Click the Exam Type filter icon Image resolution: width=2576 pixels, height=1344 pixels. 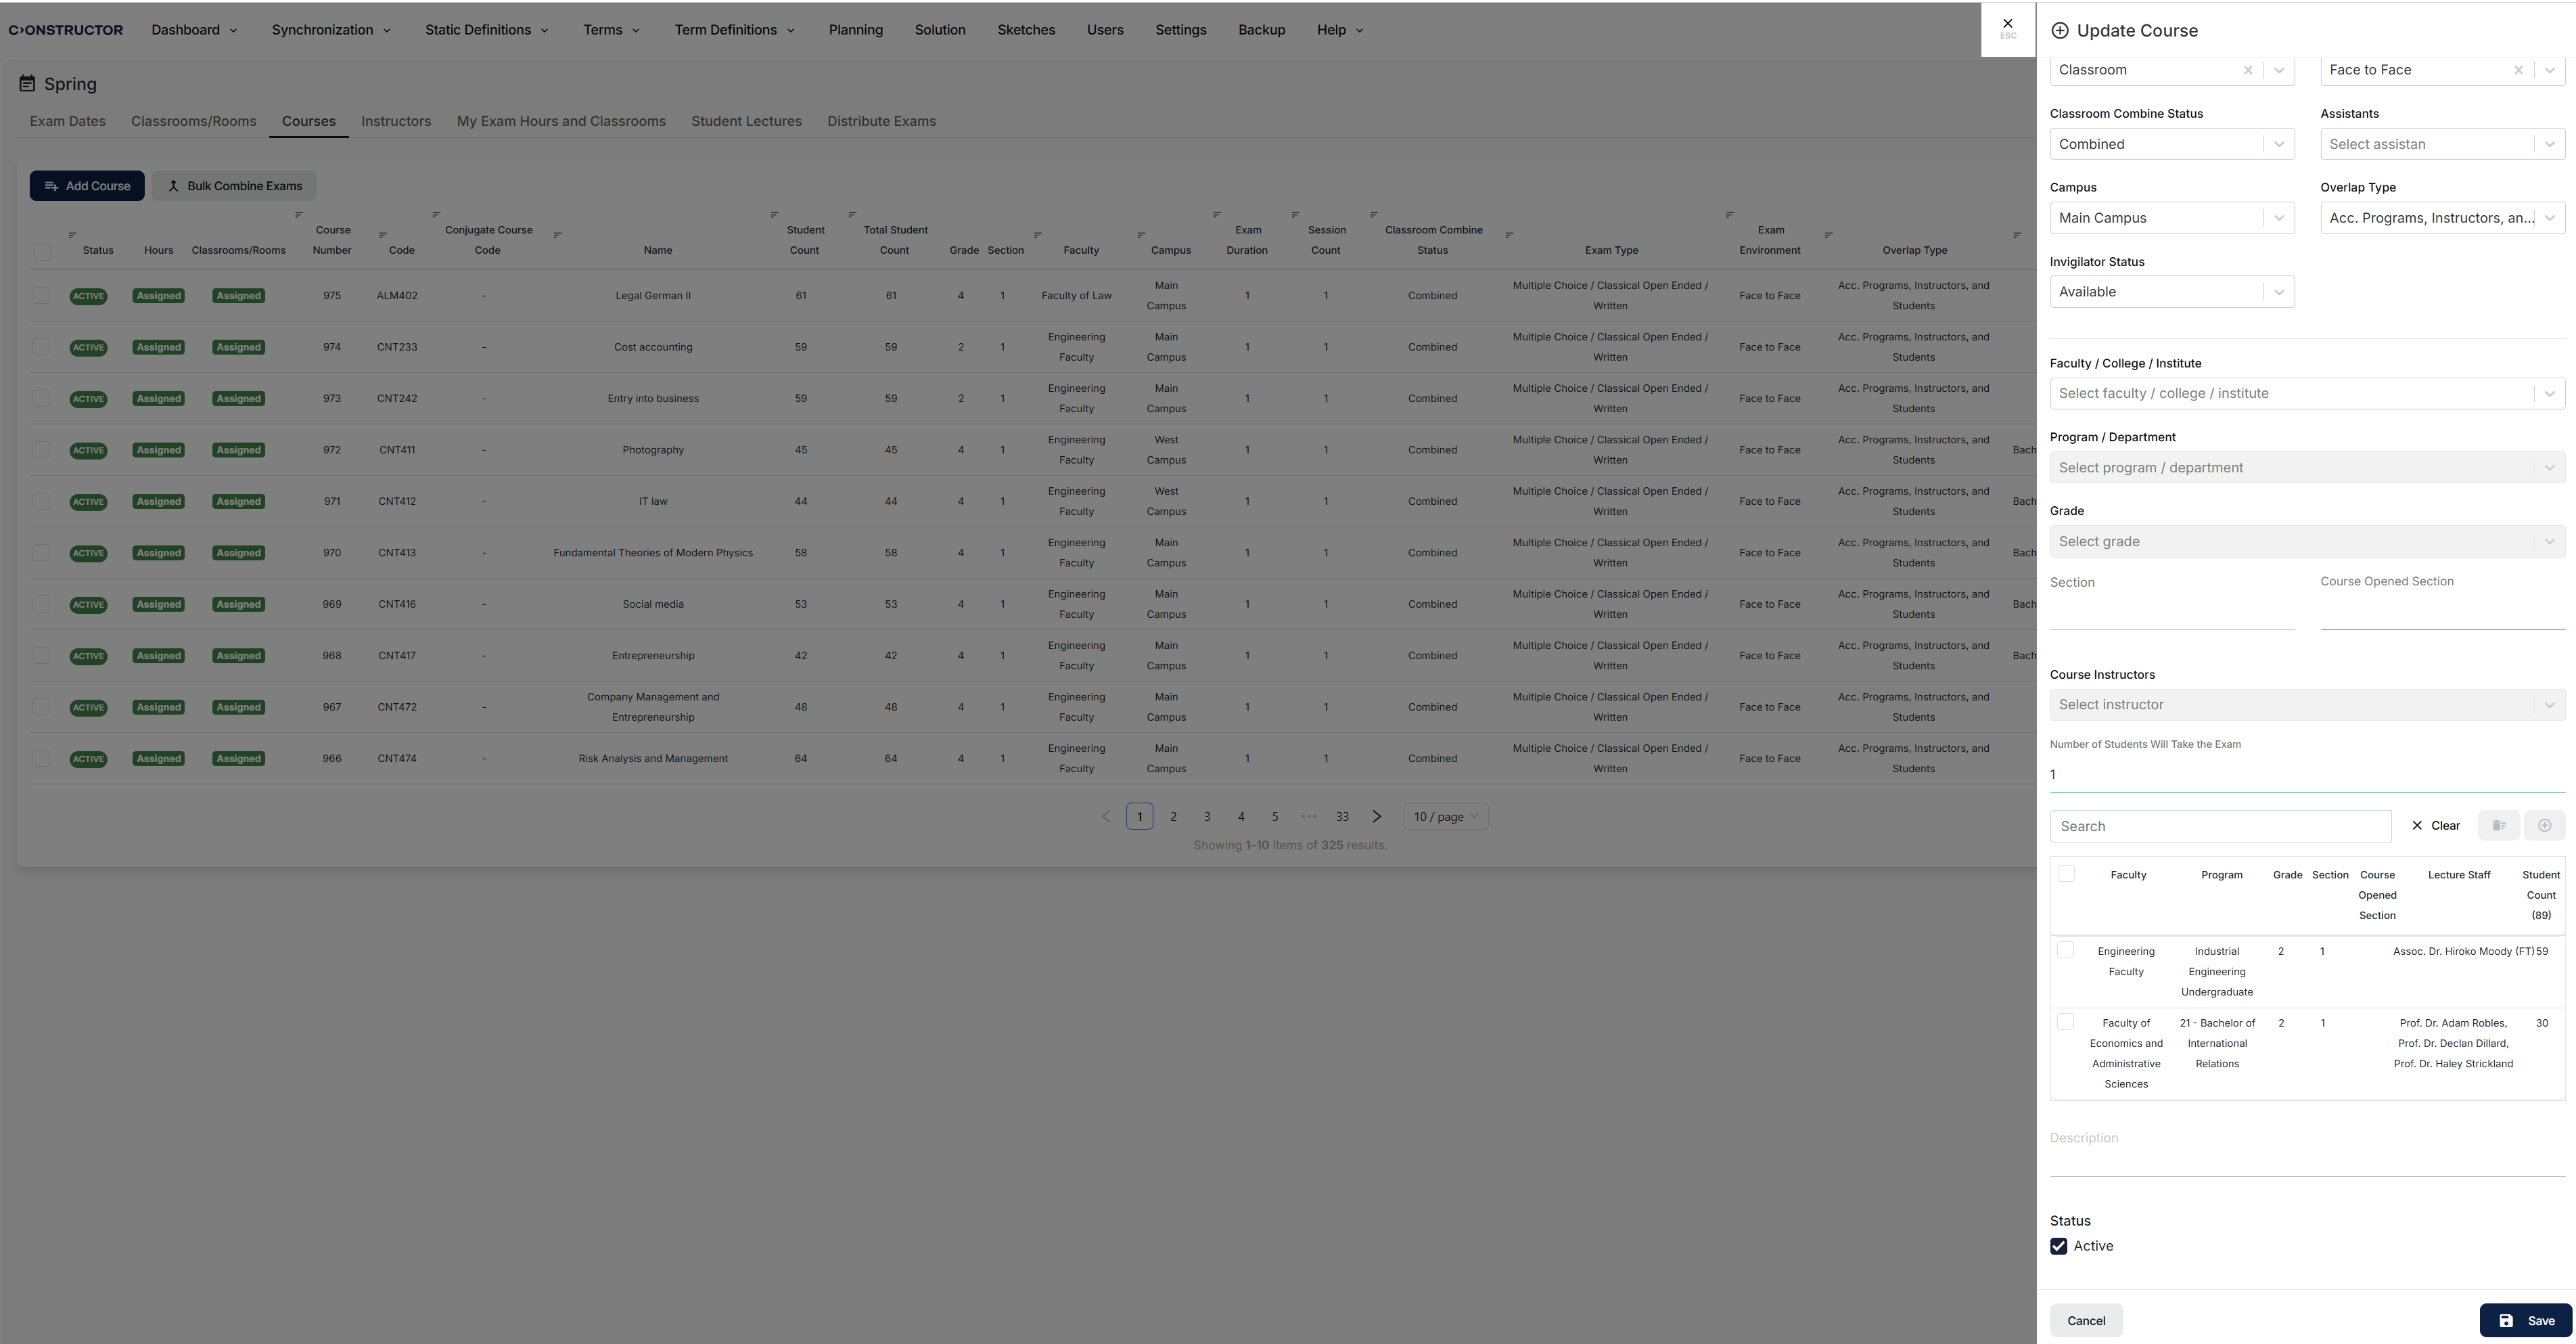[1509, 236]
